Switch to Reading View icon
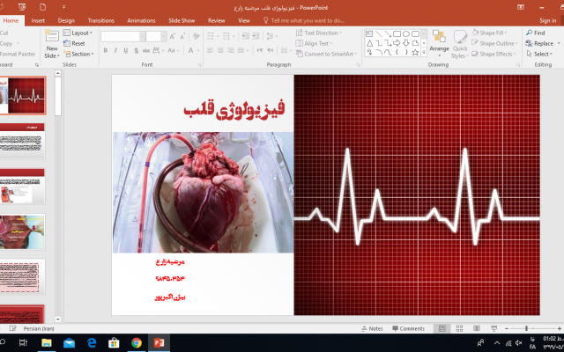The height and width of the screenshot is (352, 564). (477, 328)
